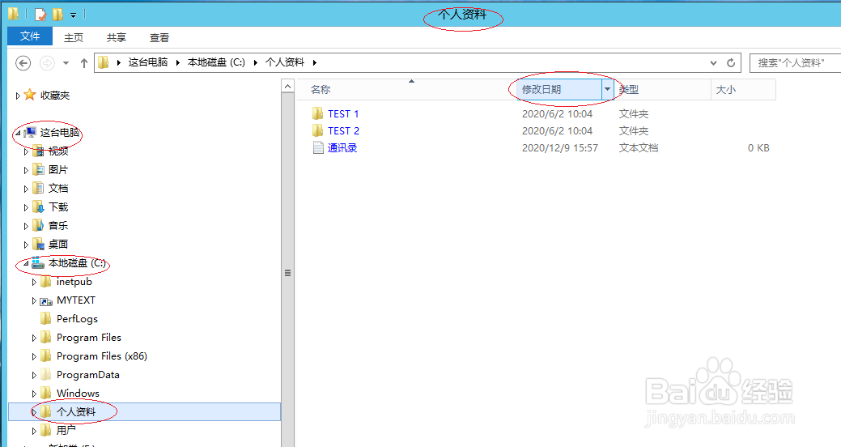Click the 桌面 folder icon
841x447 pixels.
(x=38, y=245)
